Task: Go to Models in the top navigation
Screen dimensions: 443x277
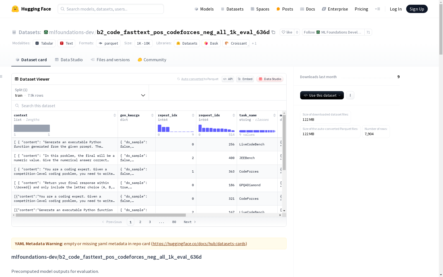Action: [x=204, y=9]
